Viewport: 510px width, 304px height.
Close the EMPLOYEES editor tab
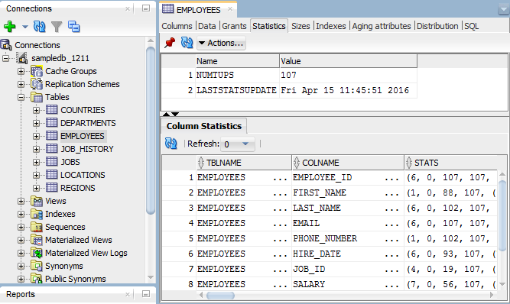(230, 9)
